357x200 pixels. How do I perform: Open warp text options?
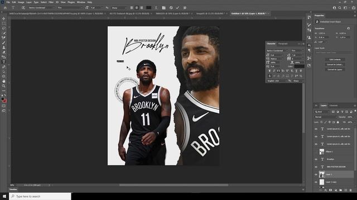coord(156,8)
